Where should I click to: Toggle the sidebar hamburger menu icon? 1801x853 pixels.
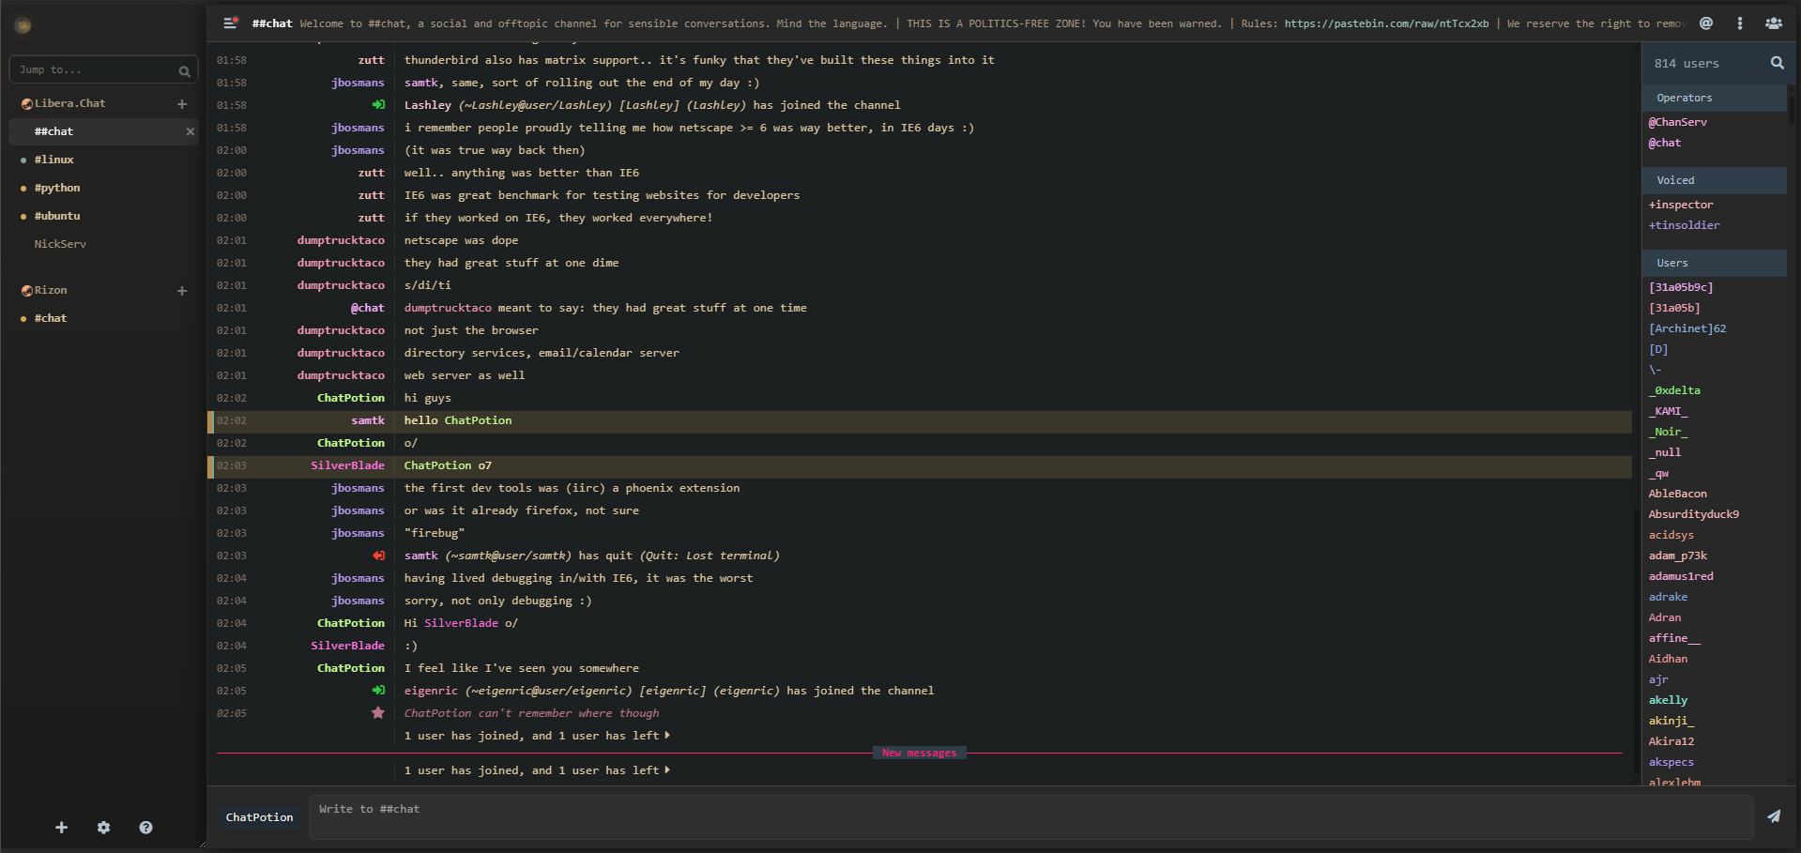230,23
